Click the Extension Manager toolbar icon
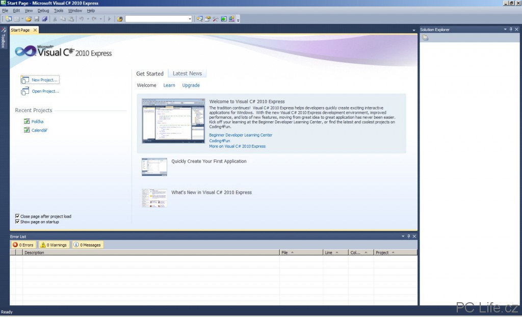This screenshot has width=522, height=317. tap(231, 19)
